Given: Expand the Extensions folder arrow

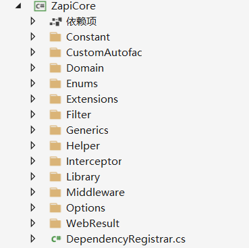Looking at the screenshot, I should click(33, 99).
